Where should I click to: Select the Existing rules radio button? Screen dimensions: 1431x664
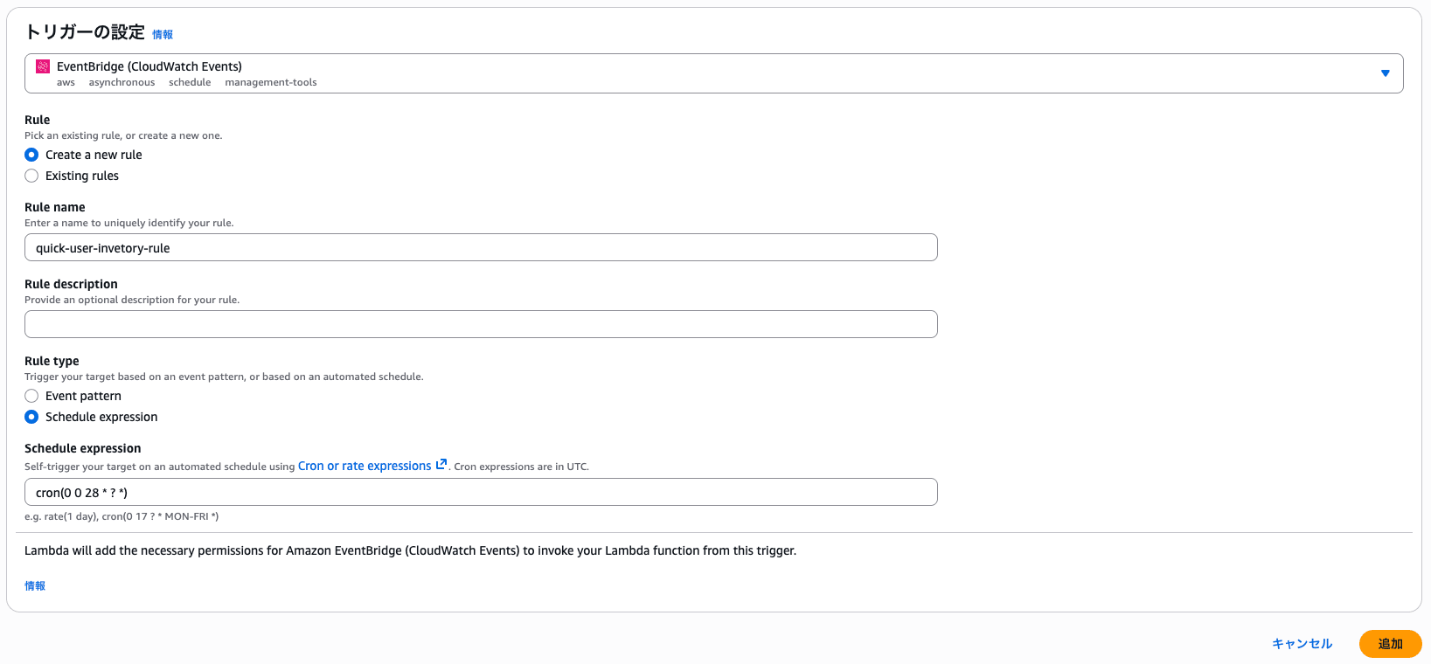point(31,176)
